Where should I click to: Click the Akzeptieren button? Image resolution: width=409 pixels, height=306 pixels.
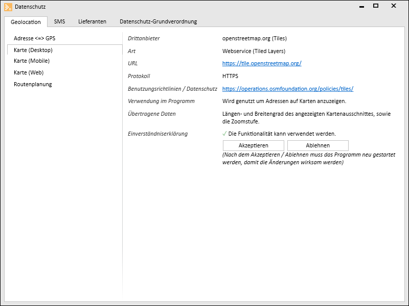(x=253, y=145)
